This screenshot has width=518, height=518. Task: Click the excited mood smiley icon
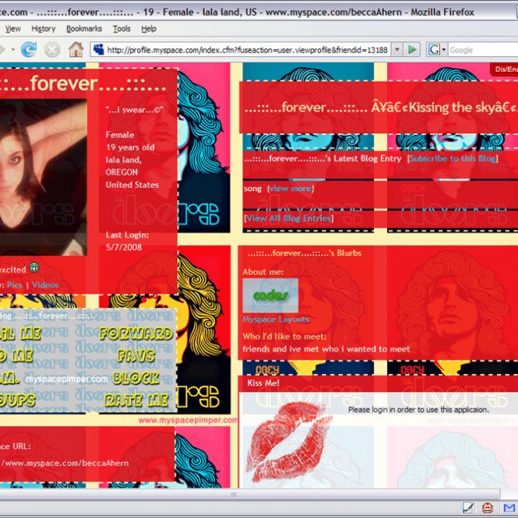coord(34,267)
